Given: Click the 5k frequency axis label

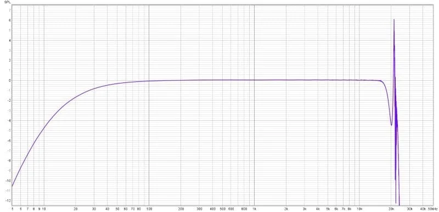Looking at the screenshot, I should pos(328,209).
